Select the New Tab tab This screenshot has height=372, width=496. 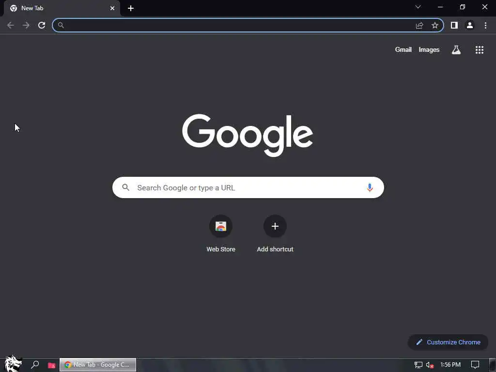coord(62,8)
